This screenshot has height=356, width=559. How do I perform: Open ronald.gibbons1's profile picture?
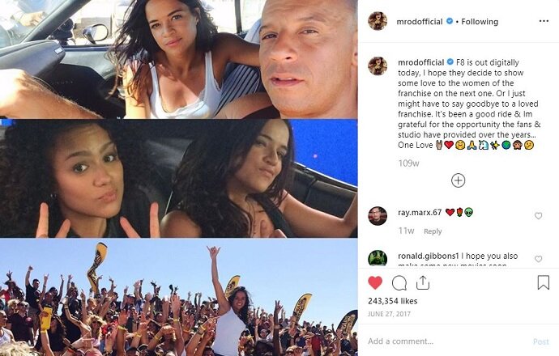(378, 258)
